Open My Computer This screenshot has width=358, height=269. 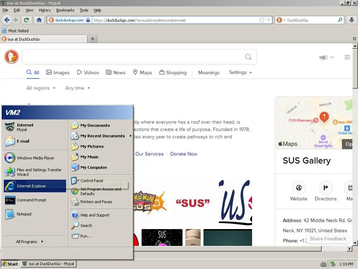click(101, 167)
